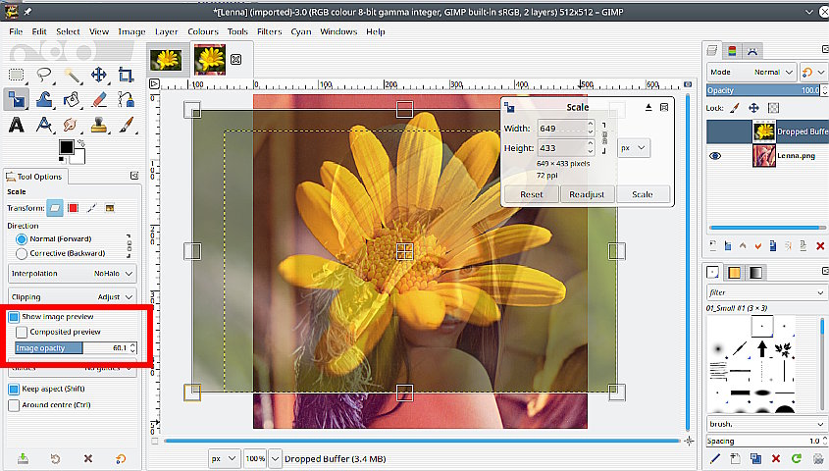Screen dimensions: 829x471
Task: Open the Colours menu
Action: tap(203, 31)
